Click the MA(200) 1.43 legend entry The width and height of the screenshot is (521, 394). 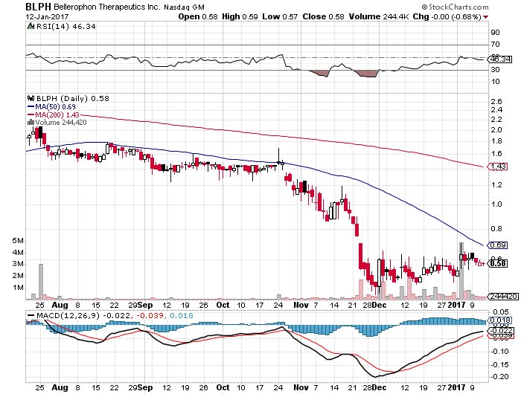53,114
